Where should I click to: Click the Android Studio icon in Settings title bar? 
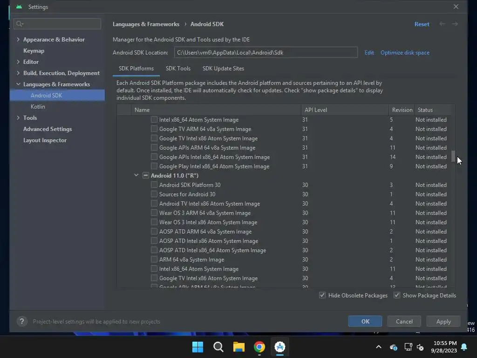[x=19, y=7]
